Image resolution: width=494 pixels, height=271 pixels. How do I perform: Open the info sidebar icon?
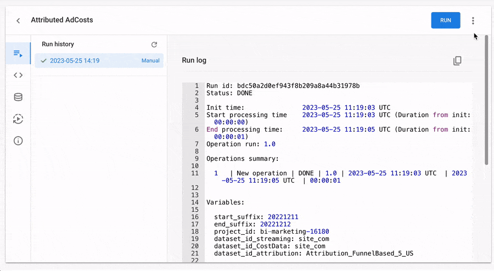pyautogui.click(x=18, y=140)
